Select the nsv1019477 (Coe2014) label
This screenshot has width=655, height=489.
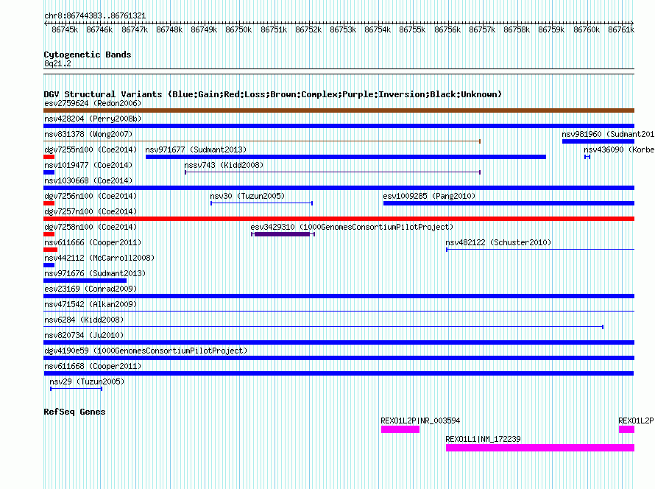(88, 165)
